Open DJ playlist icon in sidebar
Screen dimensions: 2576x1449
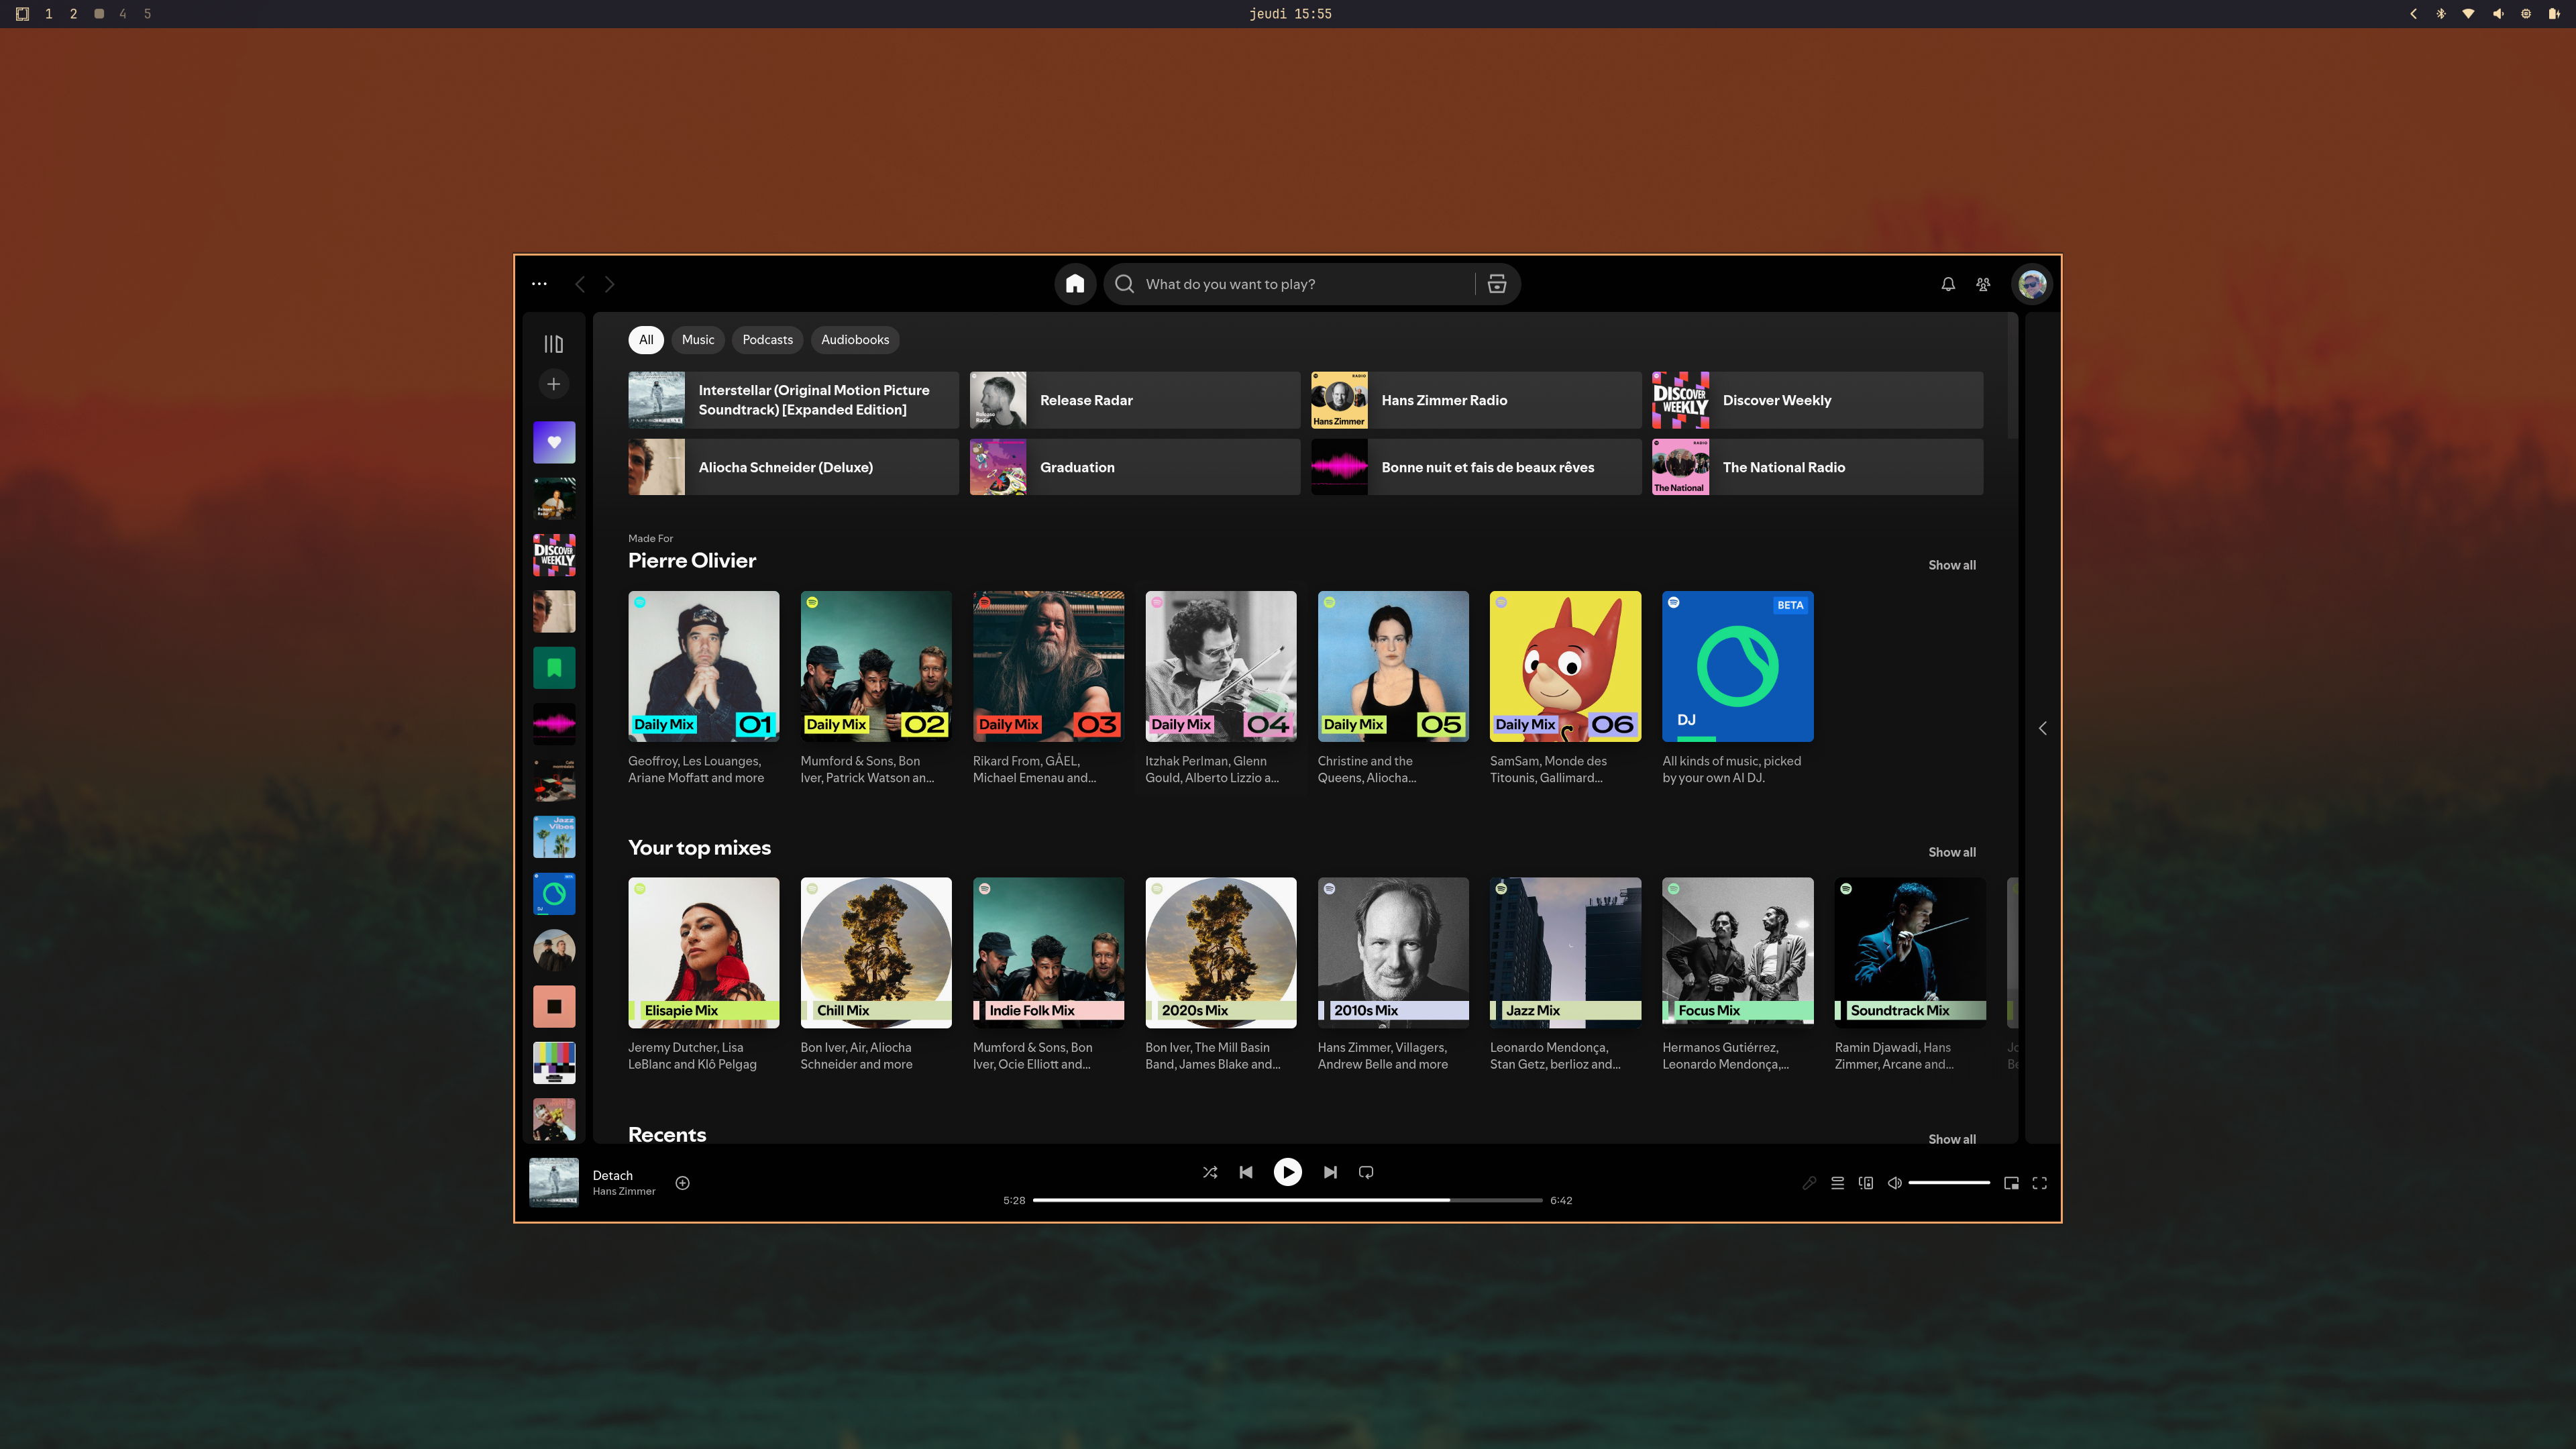pos(554,894)
